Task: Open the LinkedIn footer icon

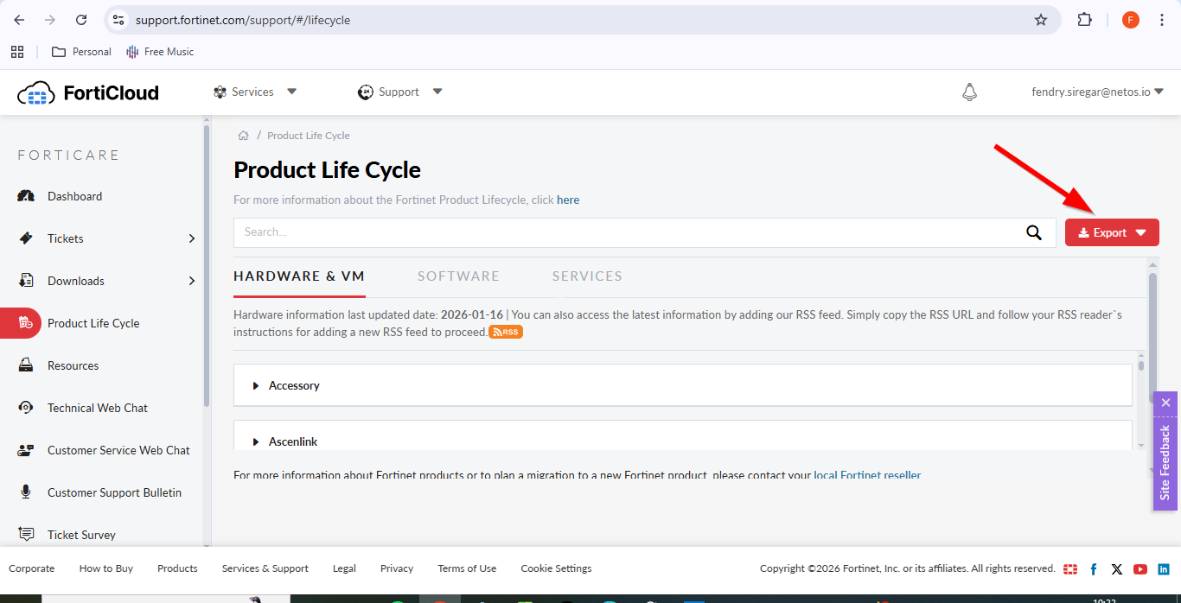Action: [1164, 568]
